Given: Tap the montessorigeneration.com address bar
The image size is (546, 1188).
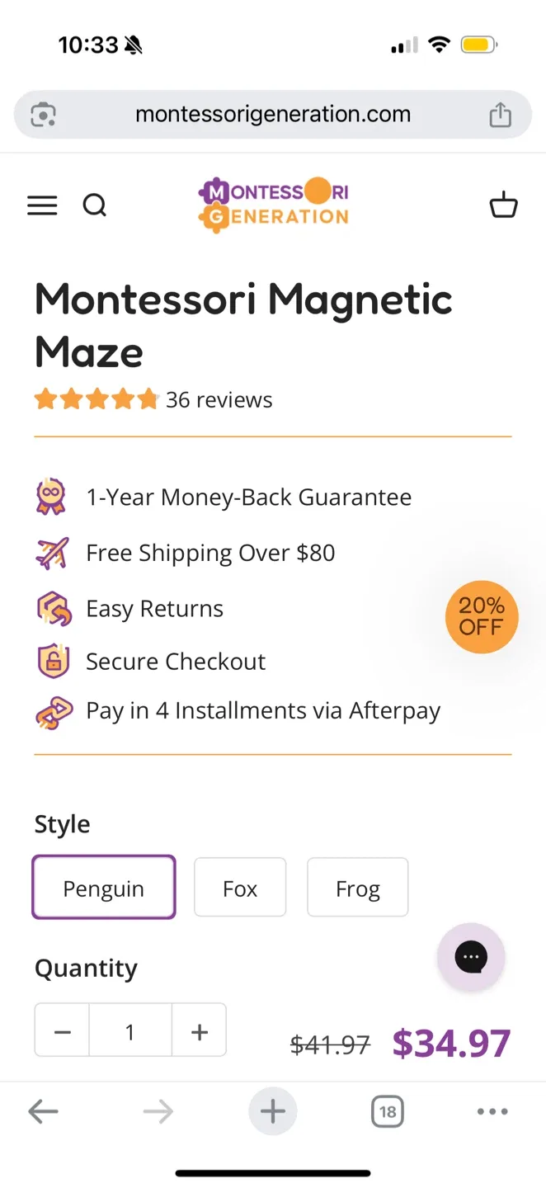Looking at the screenshot, I should point(272,115).
